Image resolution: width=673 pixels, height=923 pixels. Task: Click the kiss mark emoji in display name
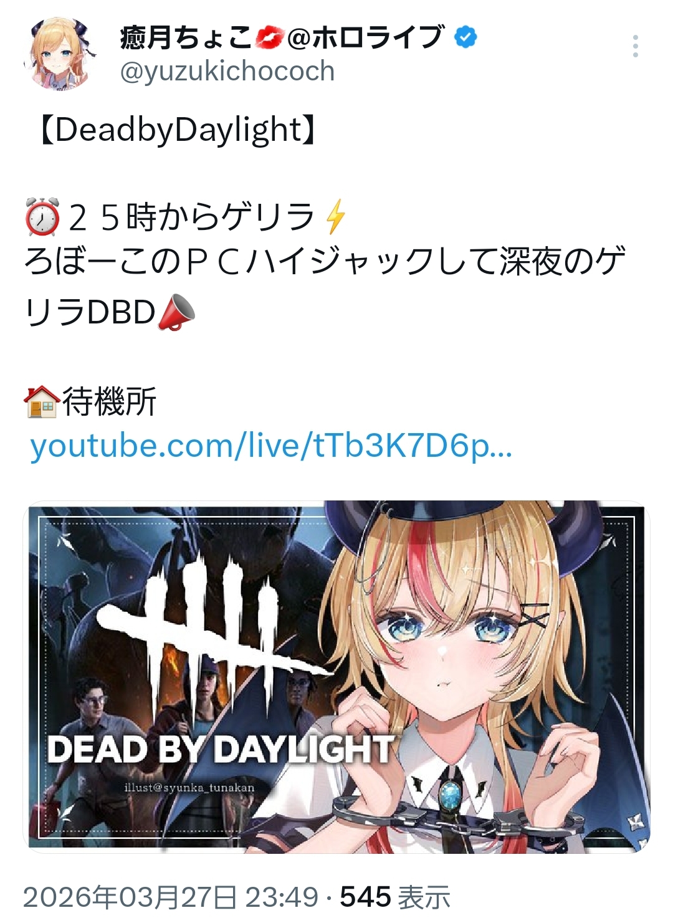[x=269, y=38]
